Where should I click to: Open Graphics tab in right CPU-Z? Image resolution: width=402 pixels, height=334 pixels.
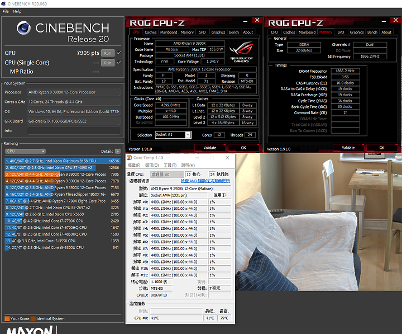[x=357, y=32]
